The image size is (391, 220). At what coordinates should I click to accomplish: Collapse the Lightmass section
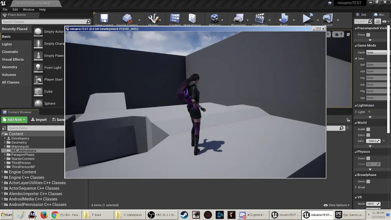[356, 105]
